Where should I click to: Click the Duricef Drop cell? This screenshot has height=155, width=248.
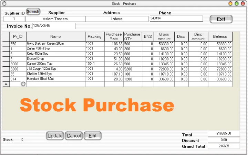tap(56, 59)
